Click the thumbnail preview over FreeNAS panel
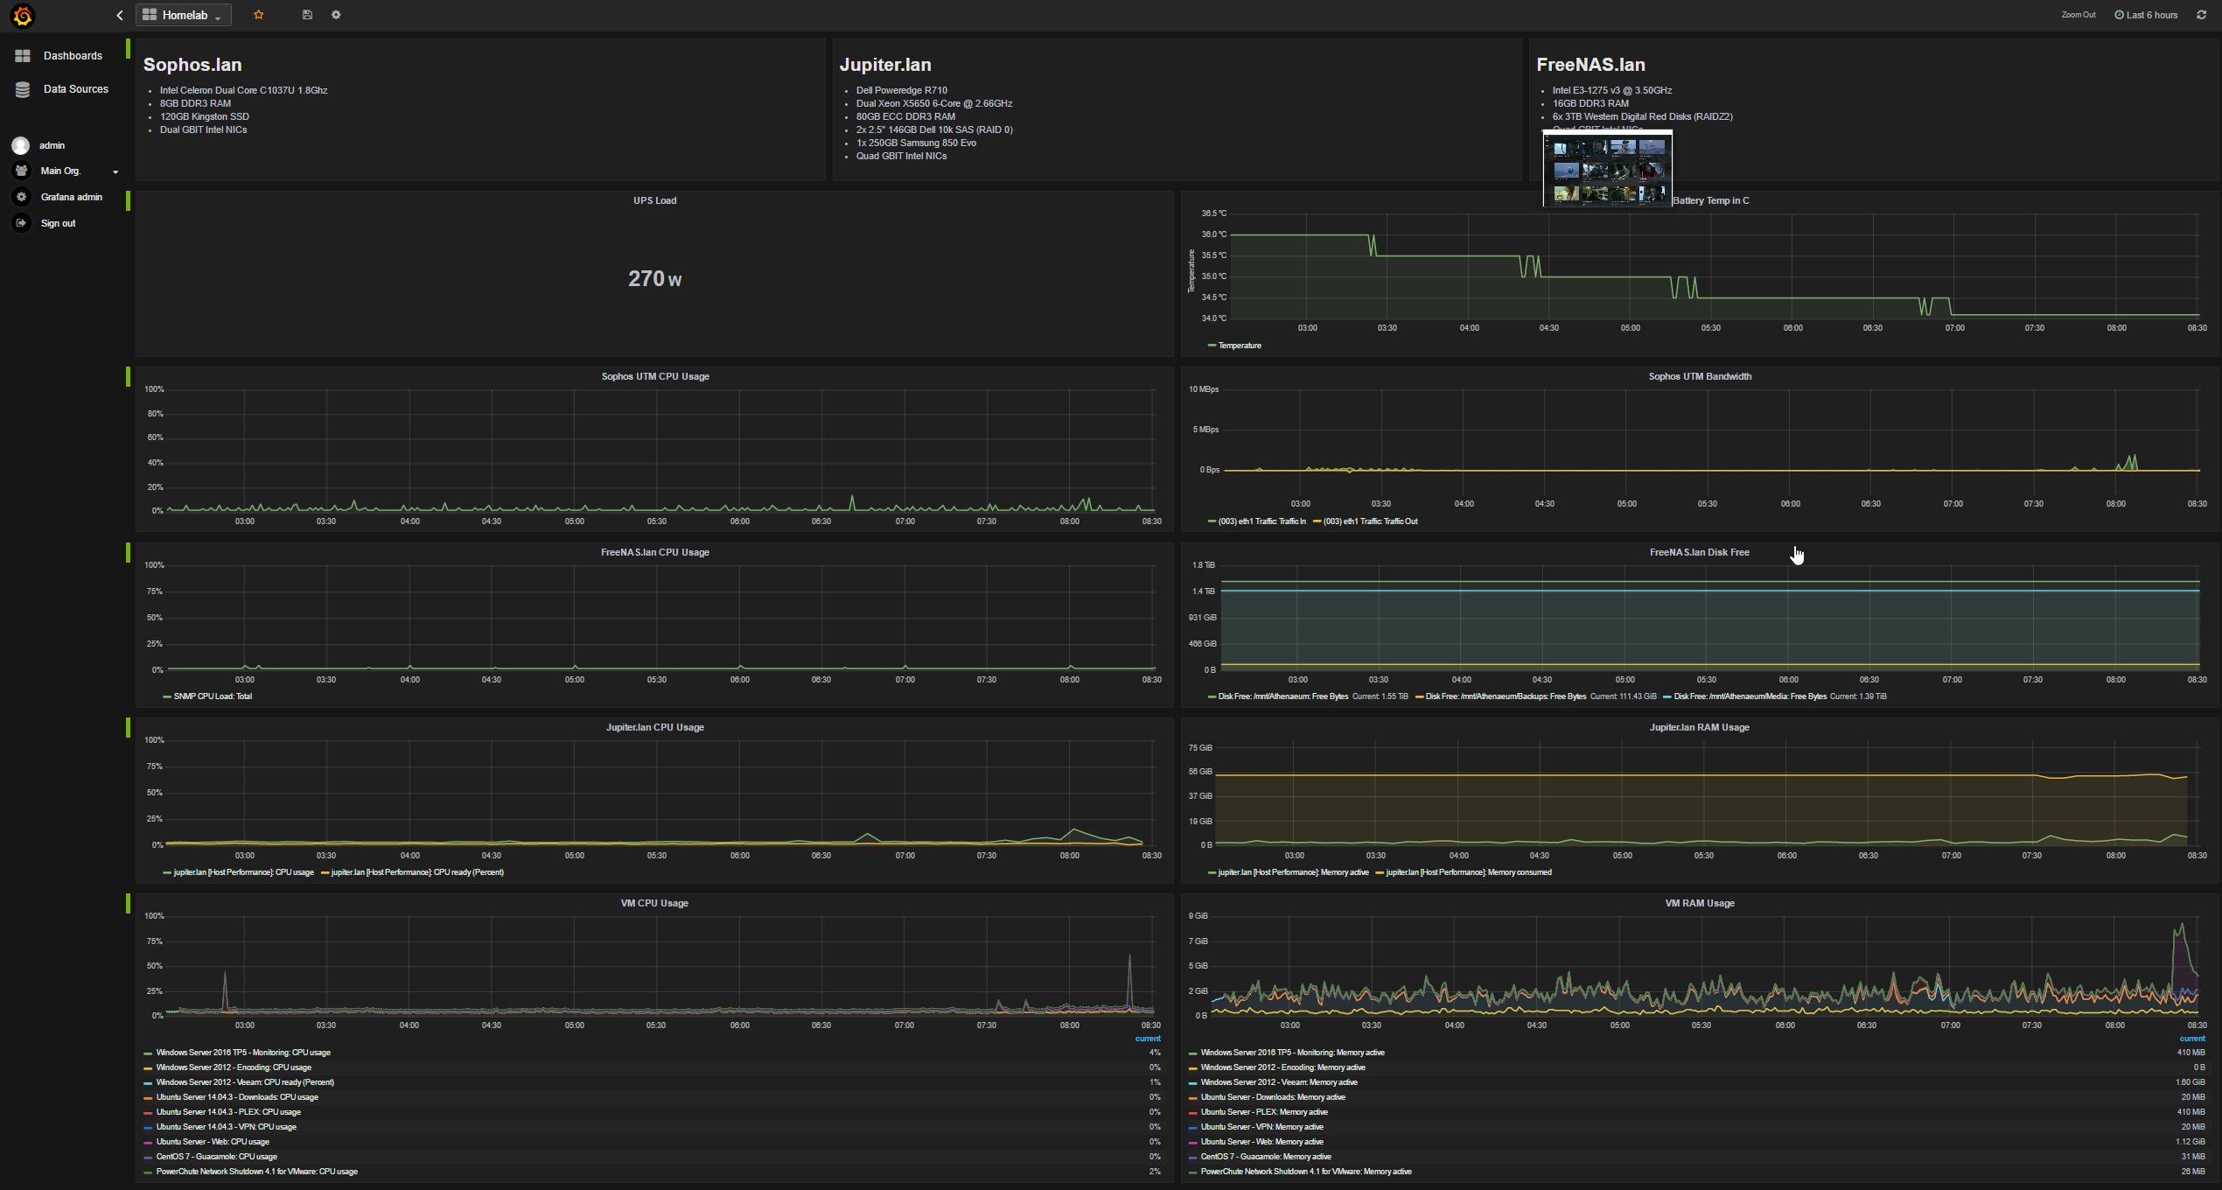The width and height of the screenshot is (2222, 1190). pyautogui.click(x=1608, y=169)
